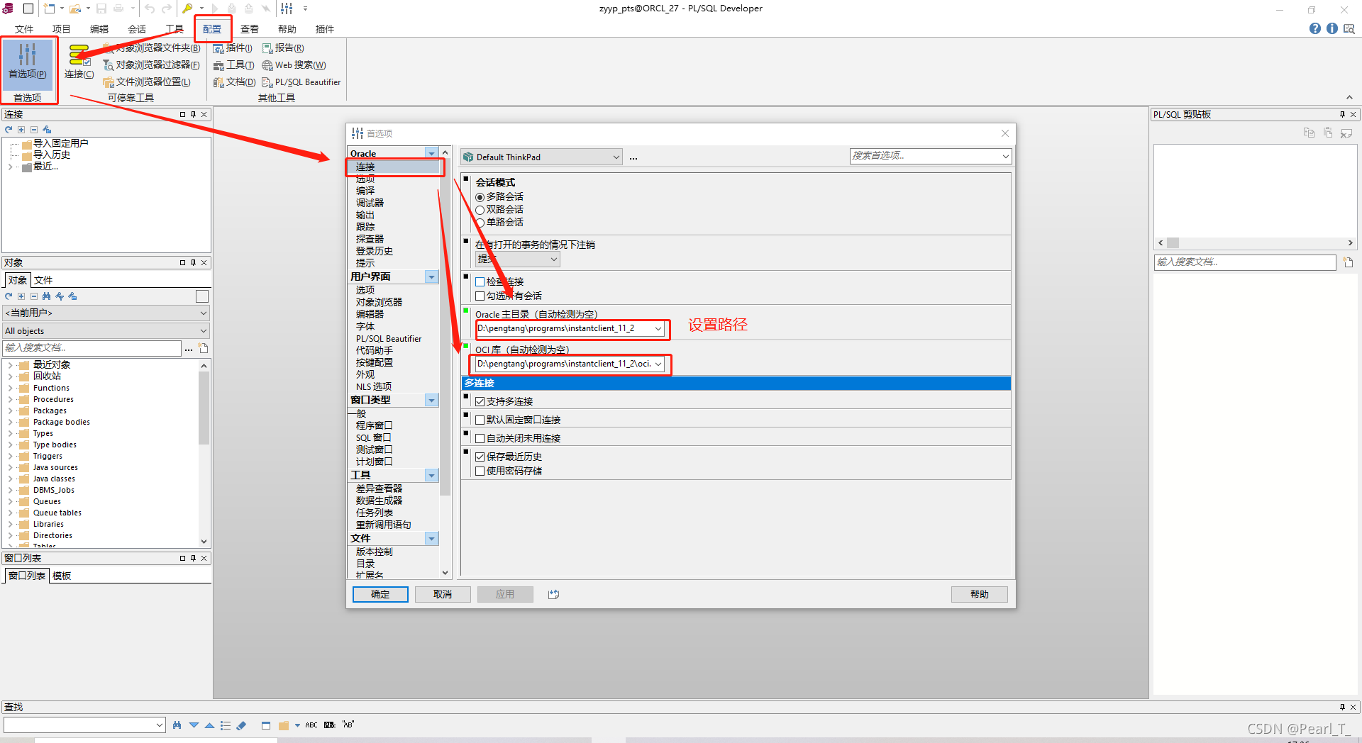Open the 配置 ribbon tab
1362x743 pixels.
click(212, 29)
